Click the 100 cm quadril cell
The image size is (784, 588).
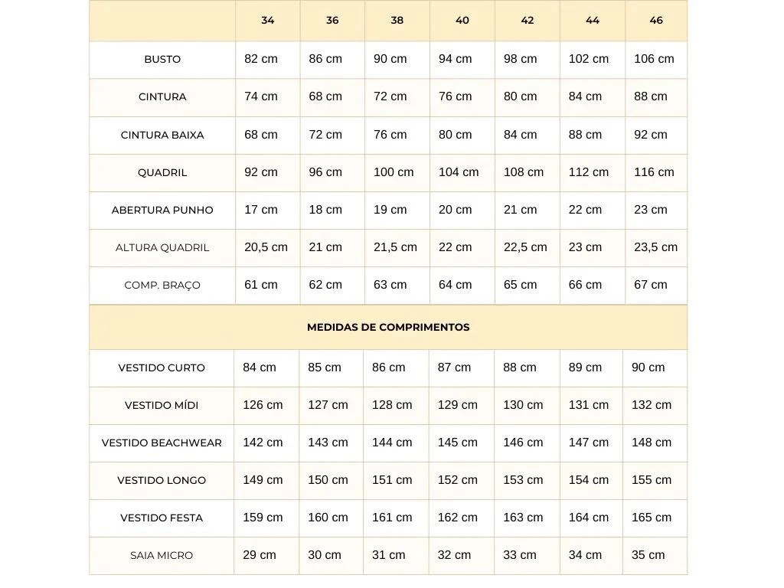pyautogui.click(x=394, y=172)
